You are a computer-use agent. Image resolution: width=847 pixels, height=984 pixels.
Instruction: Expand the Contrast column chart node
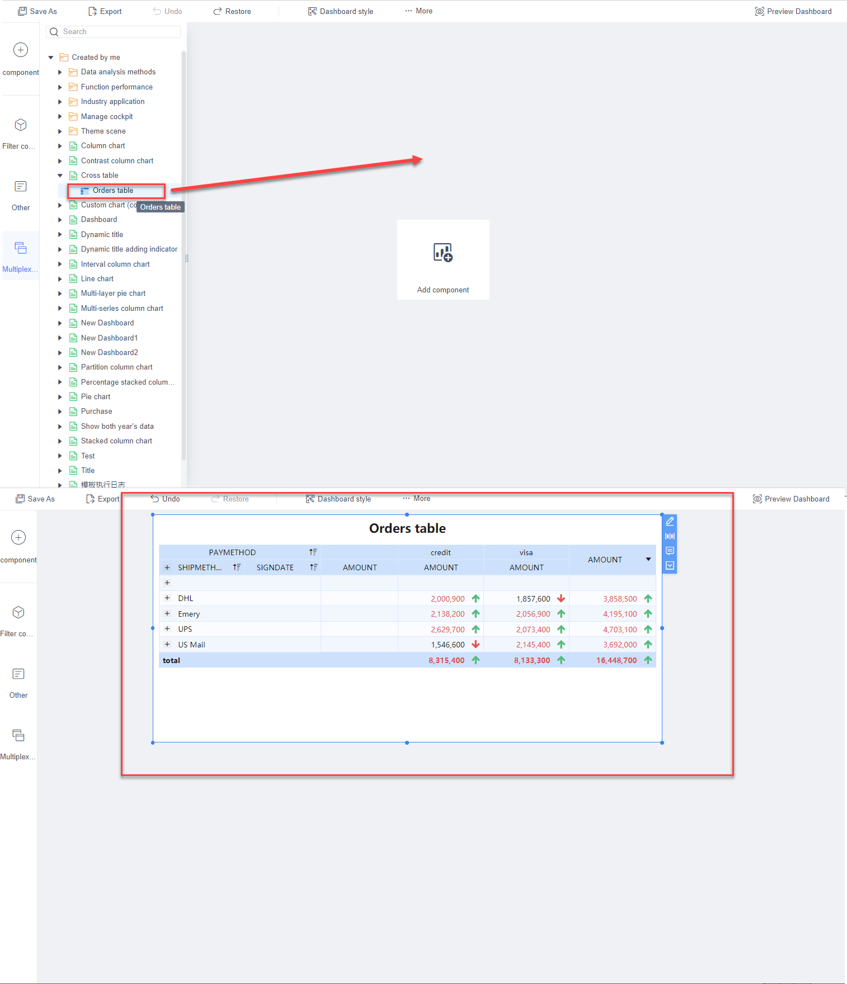60,160
